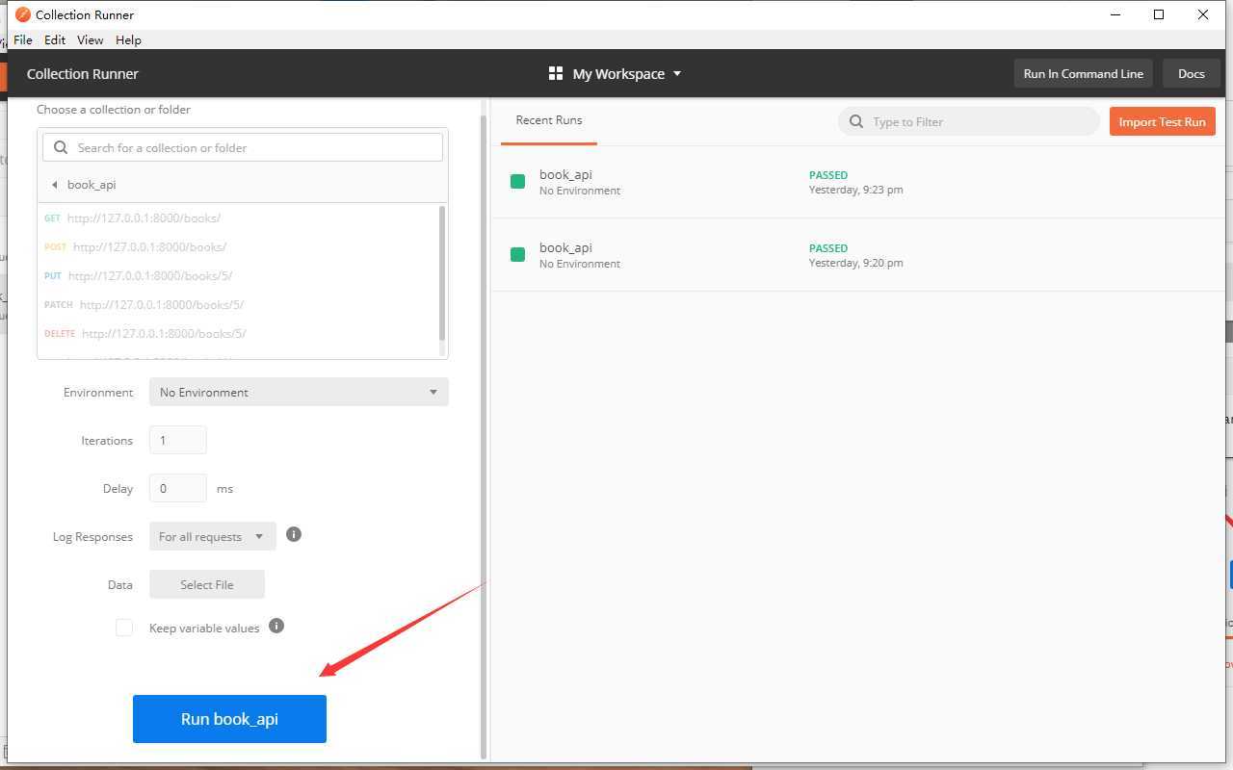This screenshot has width=1233, height=770.
Task: Click the Delay input field
Action: [178, 488]
